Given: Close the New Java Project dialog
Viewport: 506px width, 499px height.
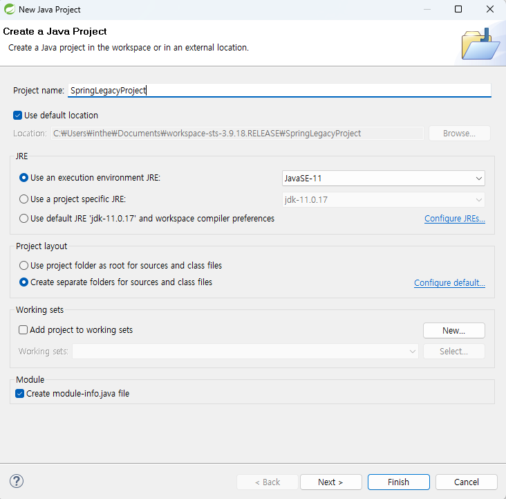Looking at the screenshot, I should point(490,9).
